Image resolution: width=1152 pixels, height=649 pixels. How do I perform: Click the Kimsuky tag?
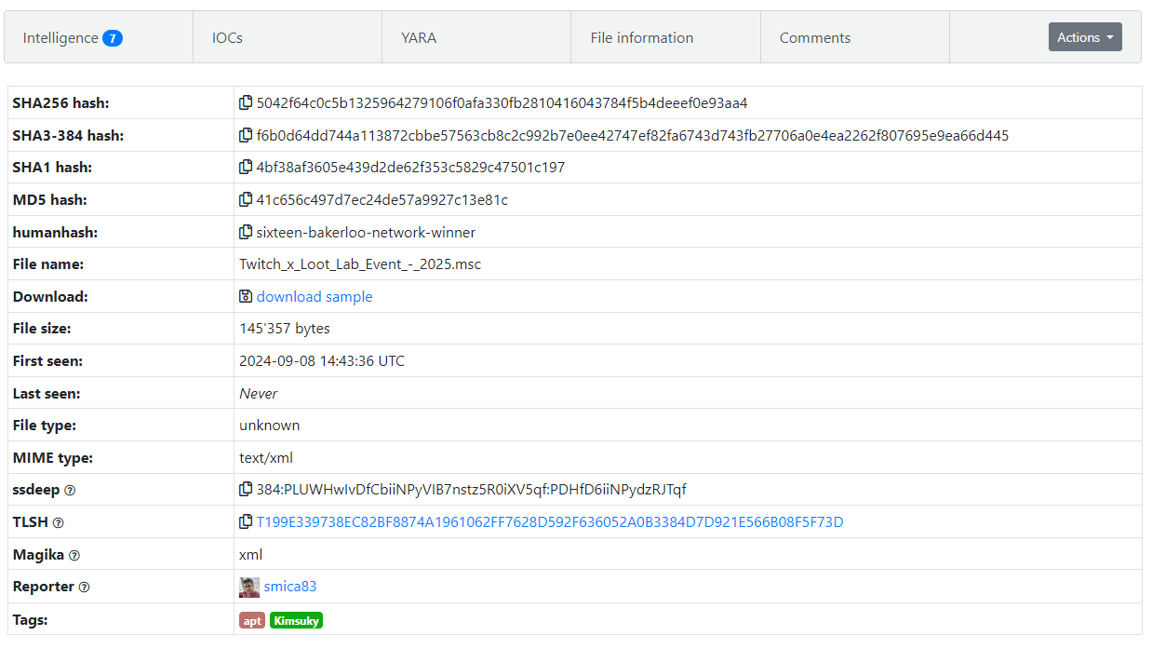(x=296, y=619)
